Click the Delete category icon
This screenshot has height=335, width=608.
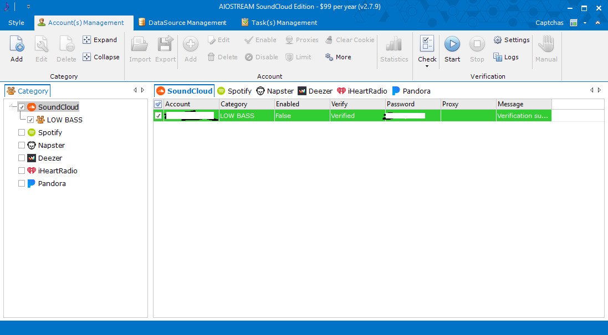(67, 44)
